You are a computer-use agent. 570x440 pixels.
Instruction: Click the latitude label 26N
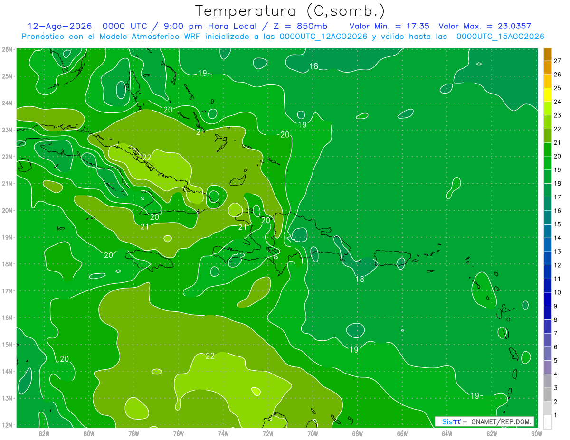click(7, 49)
